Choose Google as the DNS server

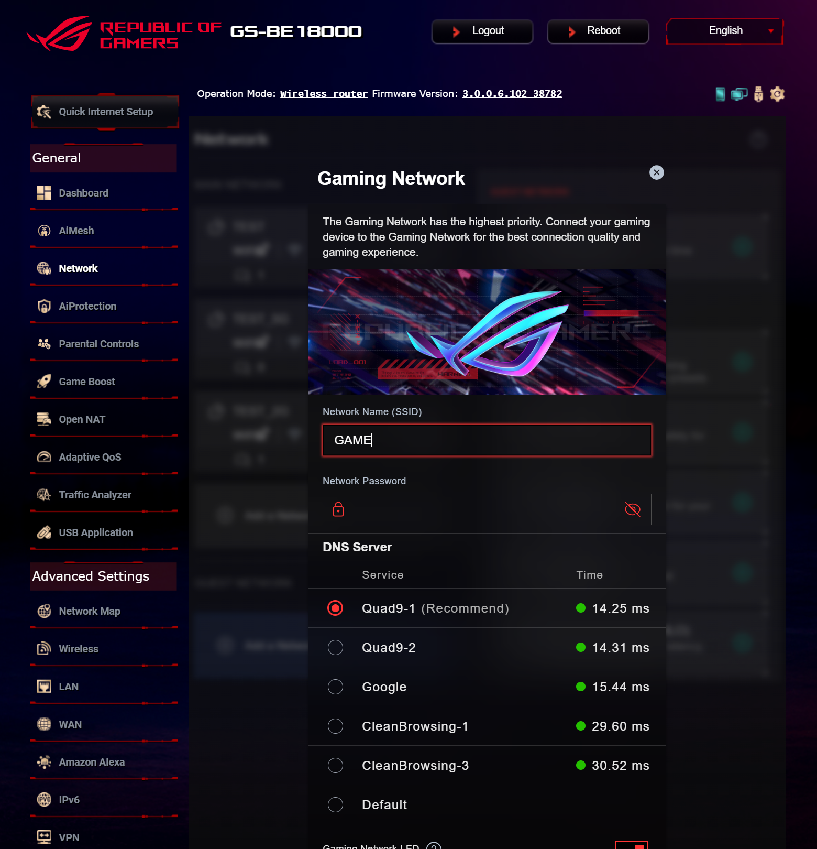coord(335,687)
